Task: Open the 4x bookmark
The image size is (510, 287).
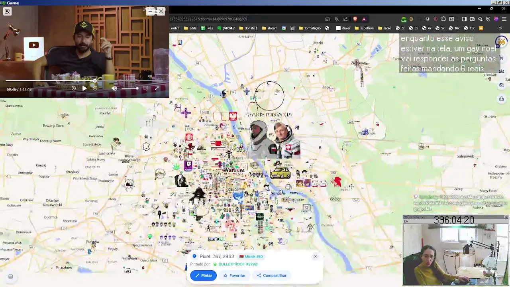Action: coord(426,28)
